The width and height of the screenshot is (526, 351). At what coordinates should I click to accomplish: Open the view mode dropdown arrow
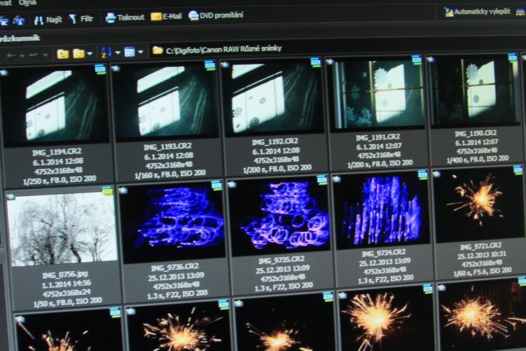(x=141, y=52)
